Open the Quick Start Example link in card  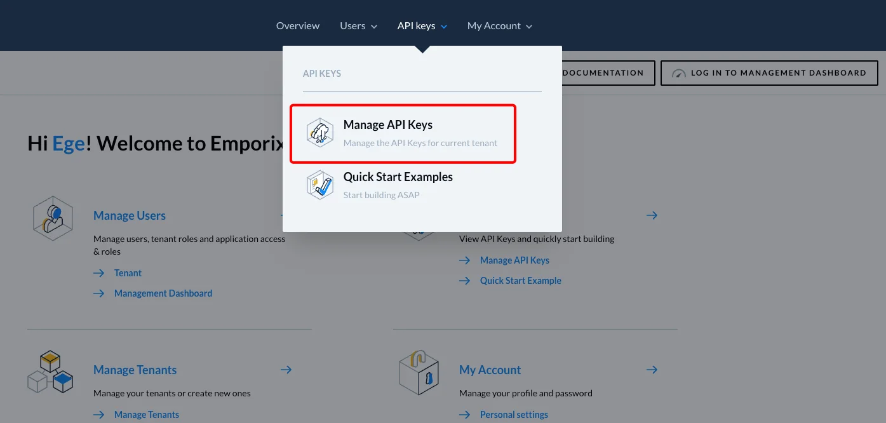pos(521,281)
